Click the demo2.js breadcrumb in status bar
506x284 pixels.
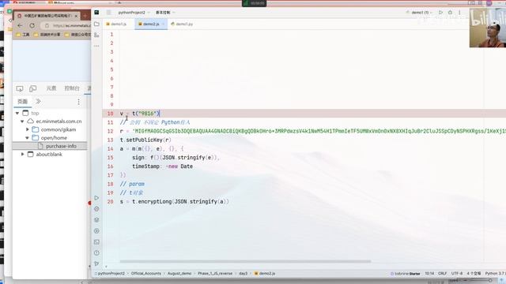(x=265, y=274)
